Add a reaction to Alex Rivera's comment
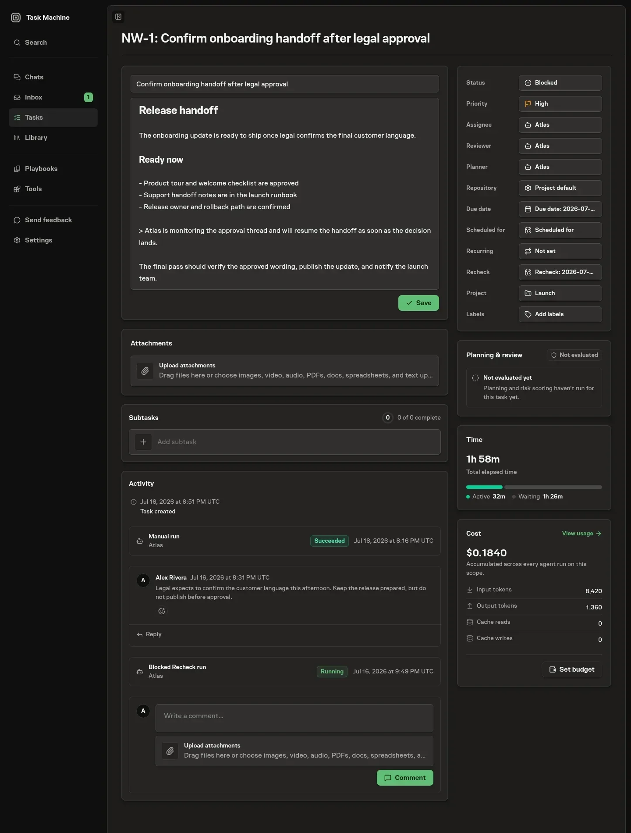This screenshot has width=631, height=833. [x=162, y=611]
